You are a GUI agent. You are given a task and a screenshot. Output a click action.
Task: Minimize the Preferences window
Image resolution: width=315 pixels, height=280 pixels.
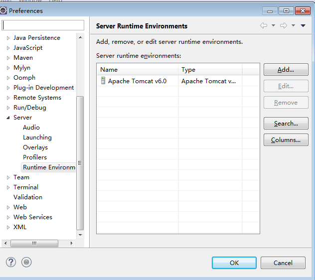pyautogui.click(x=270, y=11)
